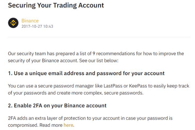
Task: Click the text 'See our list below:'
Action: (x=99, y=61)
